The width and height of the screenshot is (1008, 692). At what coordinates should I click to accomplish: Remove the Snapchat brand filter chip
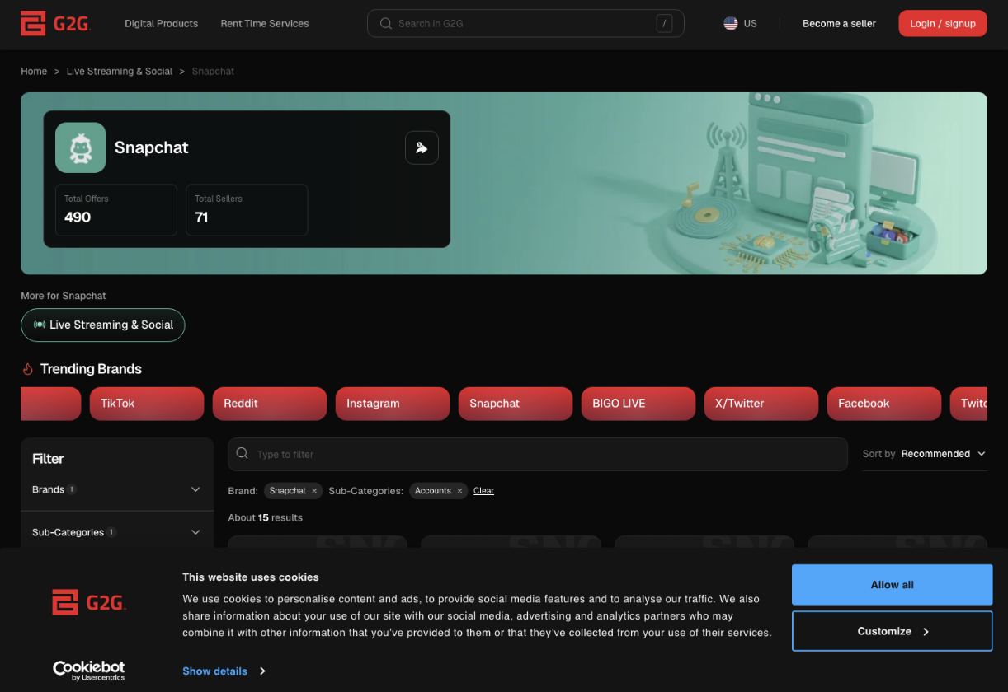pos(314,491)
